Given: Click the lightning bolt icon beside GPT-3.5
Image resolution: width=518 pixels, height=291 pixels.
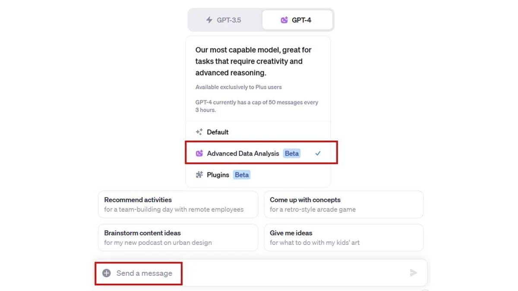Looking at the screenshot, I should tap(209, 20).
